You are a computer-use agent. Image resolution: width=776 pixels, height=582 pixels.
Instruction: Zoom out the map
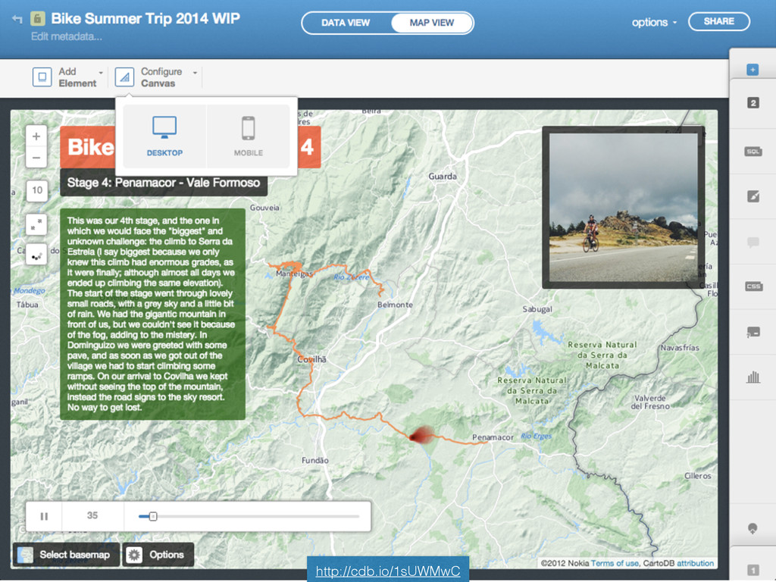pos(36,158)
